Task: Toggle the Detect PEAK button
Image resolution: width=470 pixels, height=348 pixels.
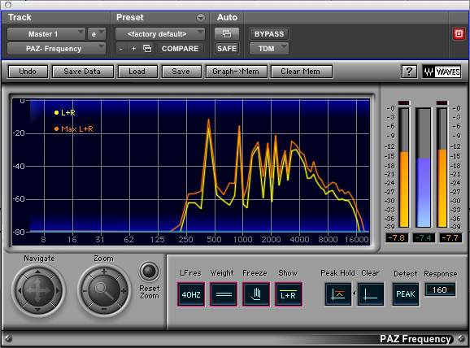Action: 406,294
